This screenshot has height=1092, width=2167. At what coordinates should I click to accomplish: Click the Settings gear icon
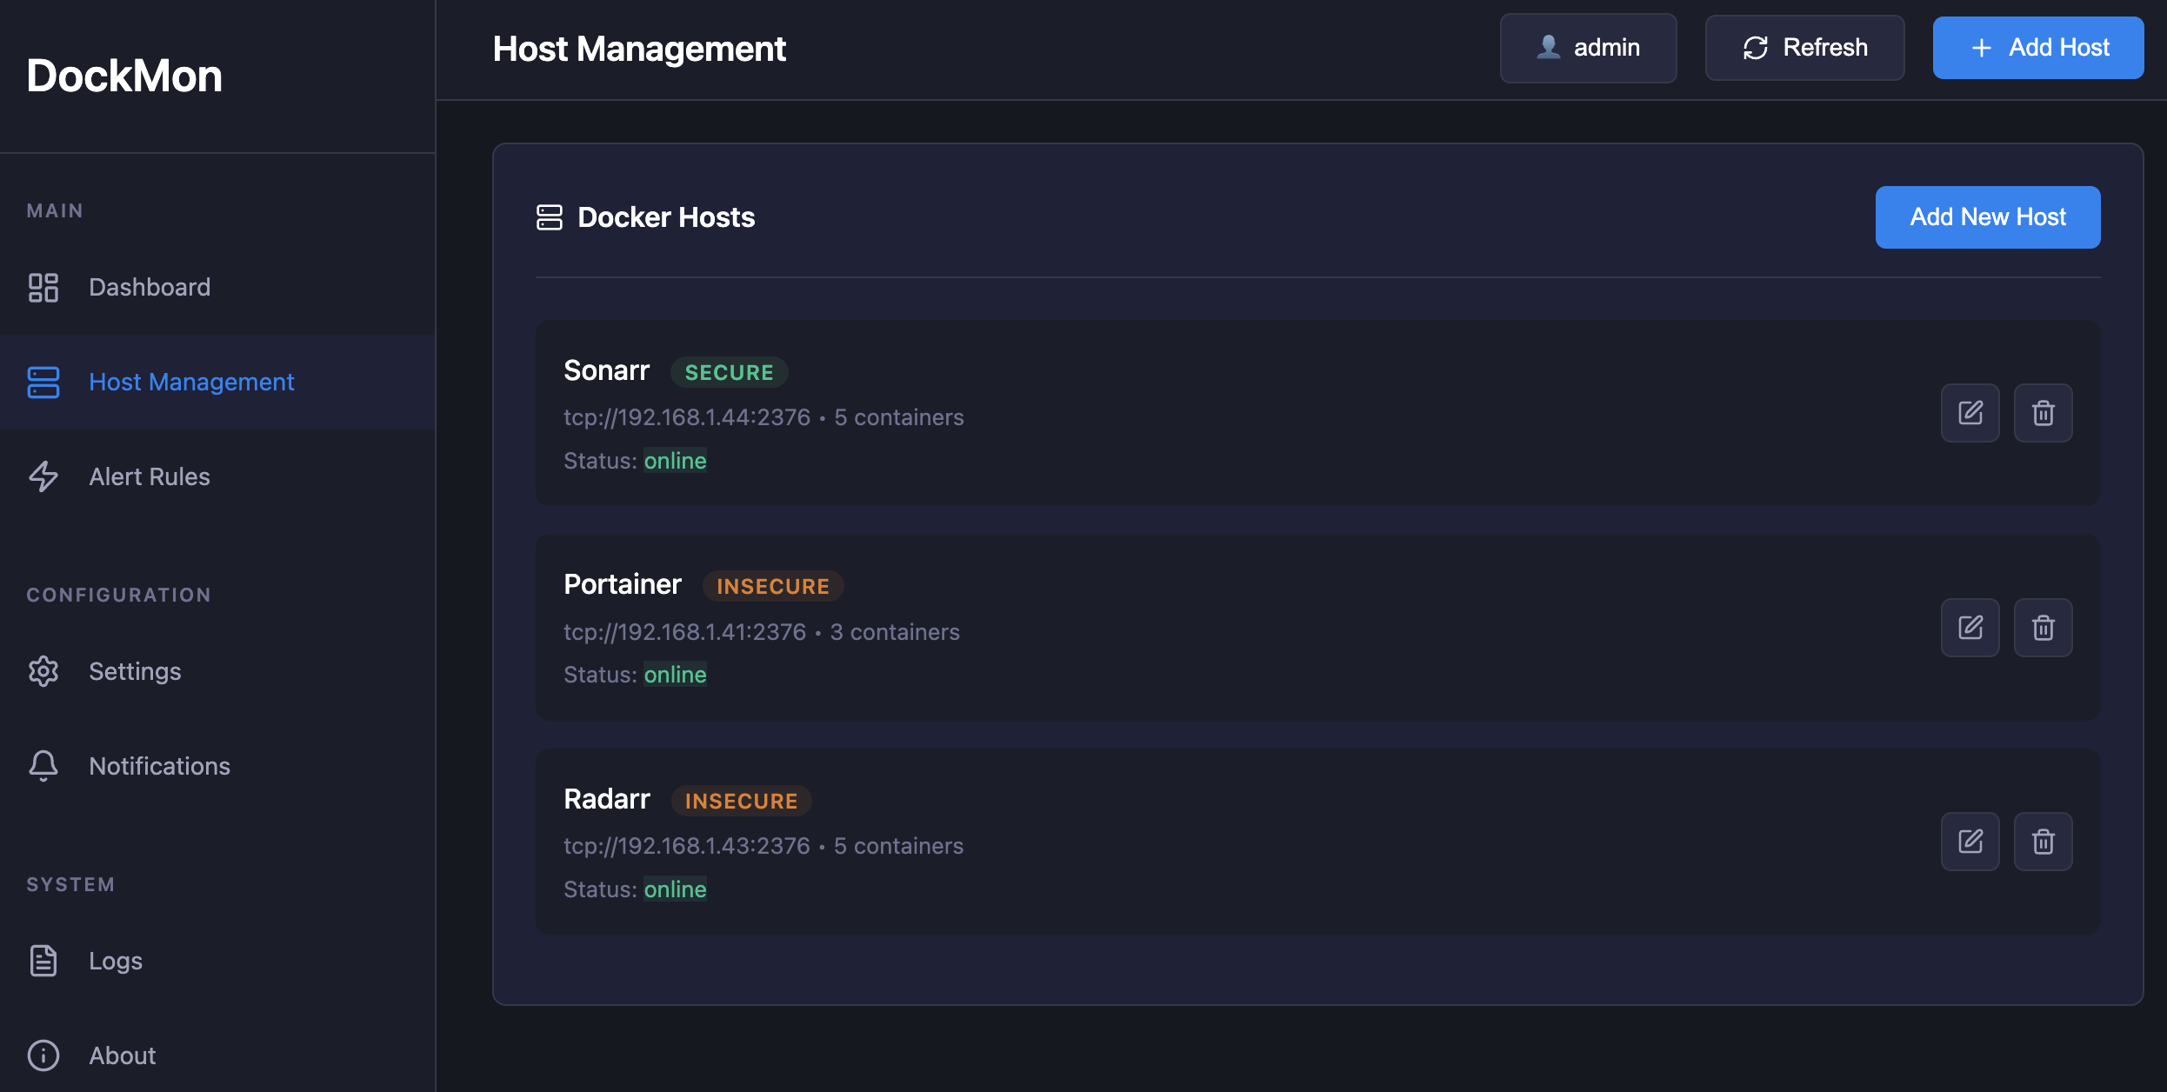[x=43, y=671]
